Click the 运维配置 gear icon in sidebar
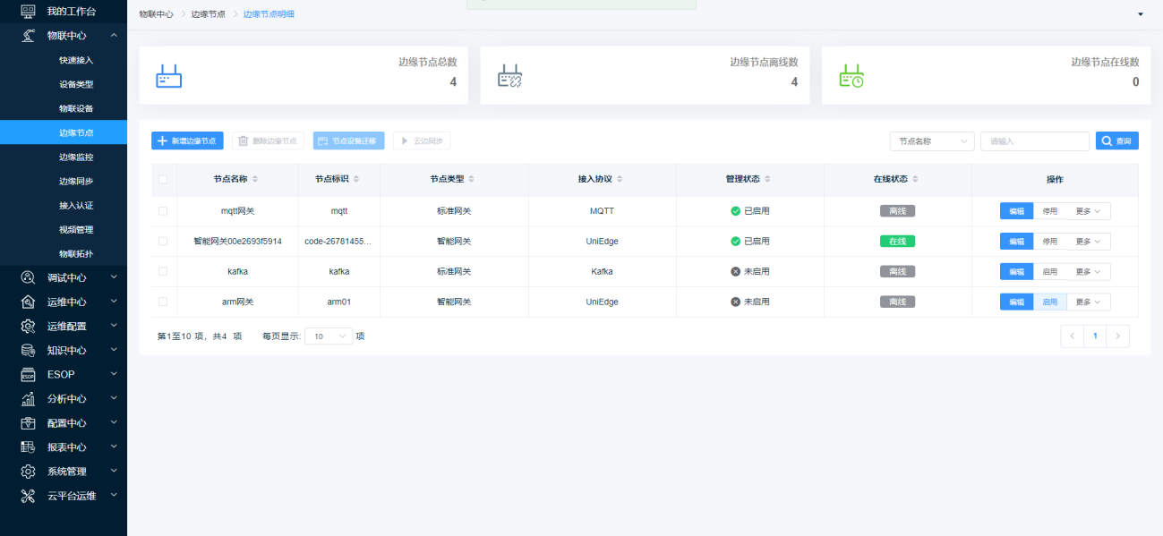 28,326
